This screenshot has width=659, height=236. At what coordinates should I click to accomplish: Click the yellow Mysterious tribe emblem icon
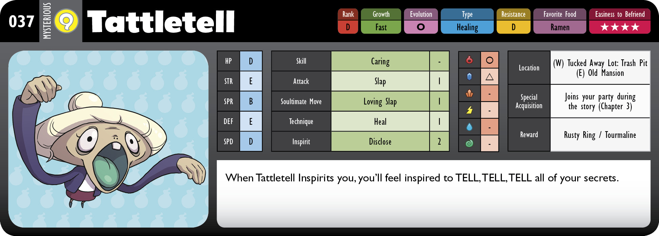tap(67, 21)
